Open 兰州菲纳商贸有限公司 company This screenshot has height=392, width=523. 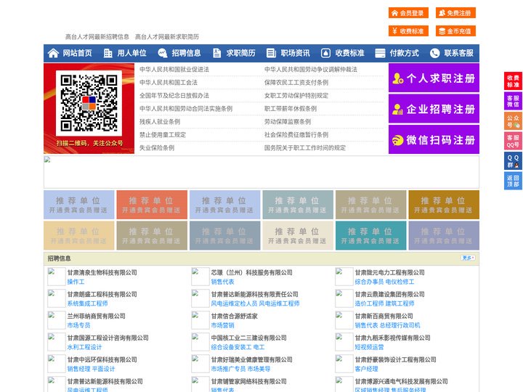coord(97,316)
